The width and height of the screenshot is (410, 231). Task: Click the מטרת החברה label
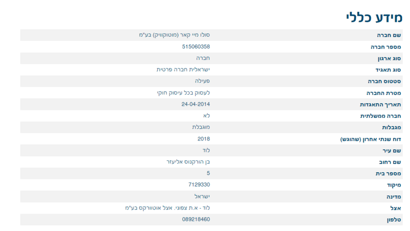(383, 93)
